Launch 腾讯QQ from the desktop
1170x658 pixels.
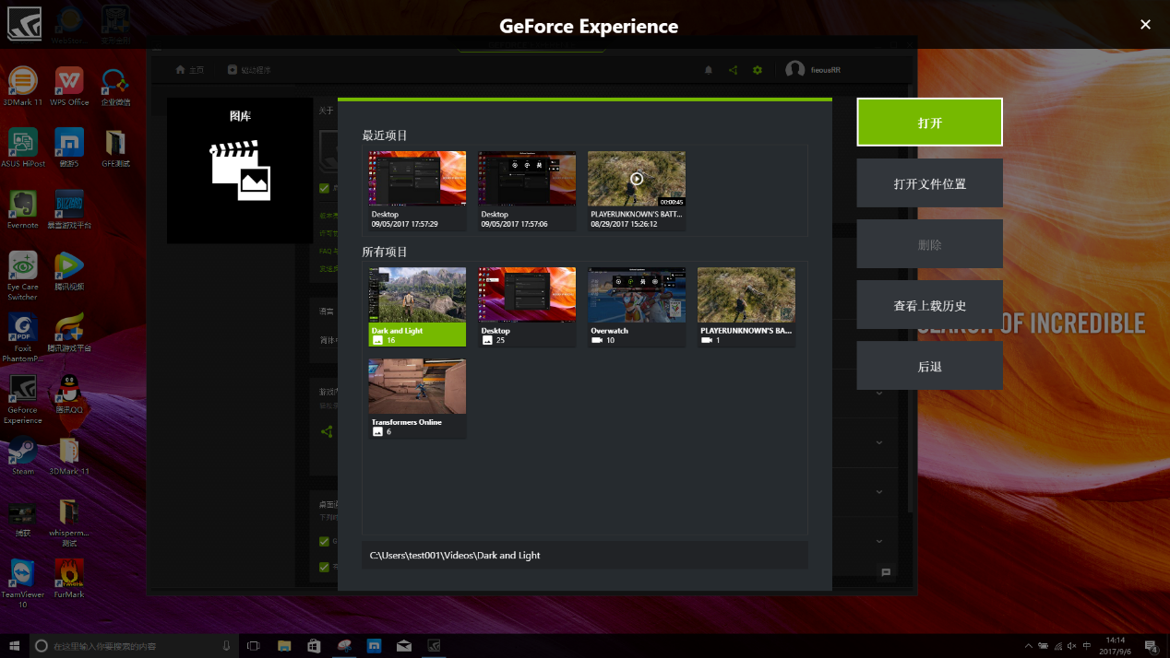point(69,394)
